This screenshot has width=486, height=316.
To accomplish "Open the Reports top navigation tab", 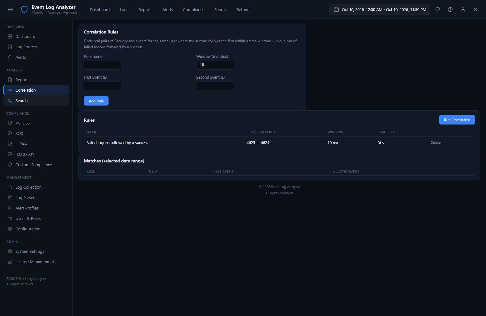I will point(145,9).
